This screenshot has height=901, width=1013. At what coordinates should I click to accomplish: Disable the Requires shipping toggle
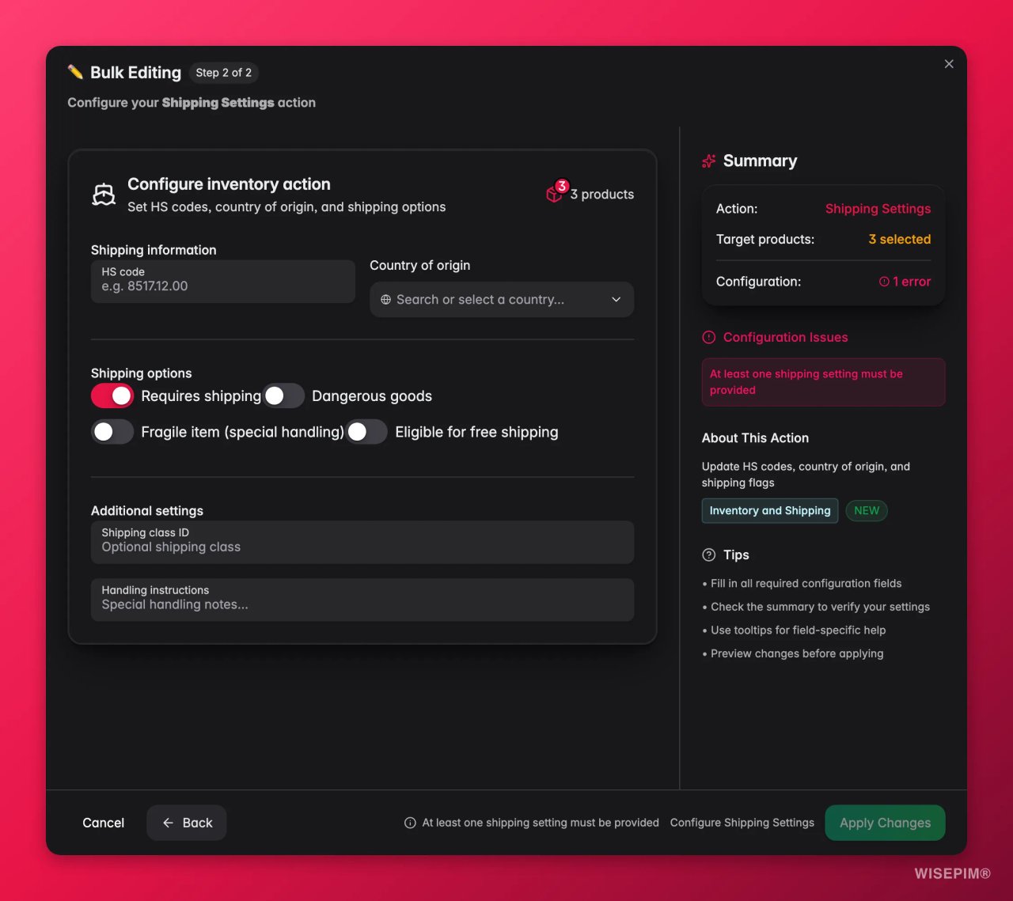point(112,396)
